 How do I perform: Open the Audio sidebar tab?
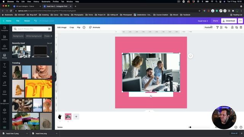(x=5, y=83)
